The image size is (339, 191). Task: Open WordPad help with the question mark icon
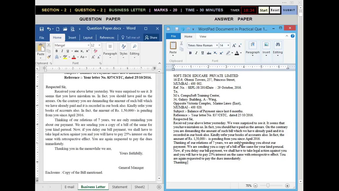[293, 36]
